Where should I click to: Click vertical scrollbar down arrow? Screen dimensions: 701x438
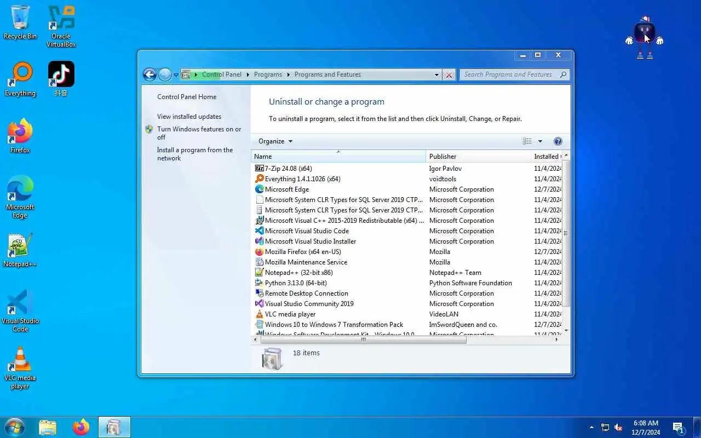coord(566,331)
